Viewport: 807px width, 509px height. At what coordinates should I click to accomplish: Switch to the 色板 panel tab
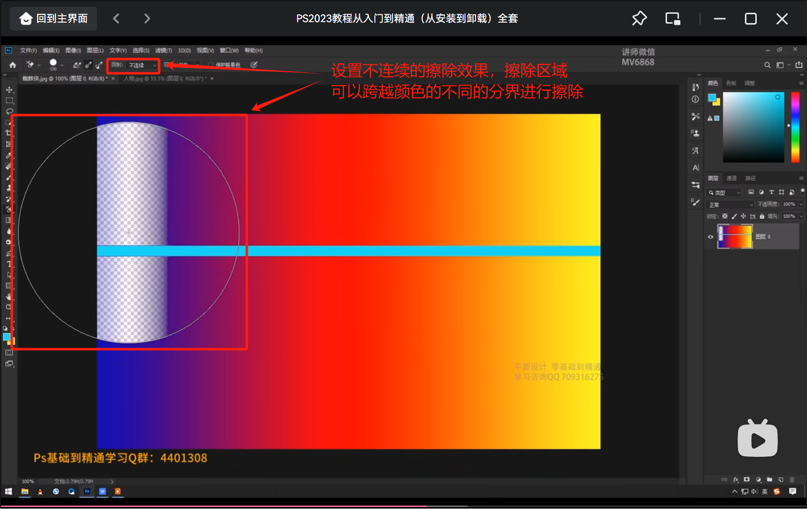pos(731,83)
